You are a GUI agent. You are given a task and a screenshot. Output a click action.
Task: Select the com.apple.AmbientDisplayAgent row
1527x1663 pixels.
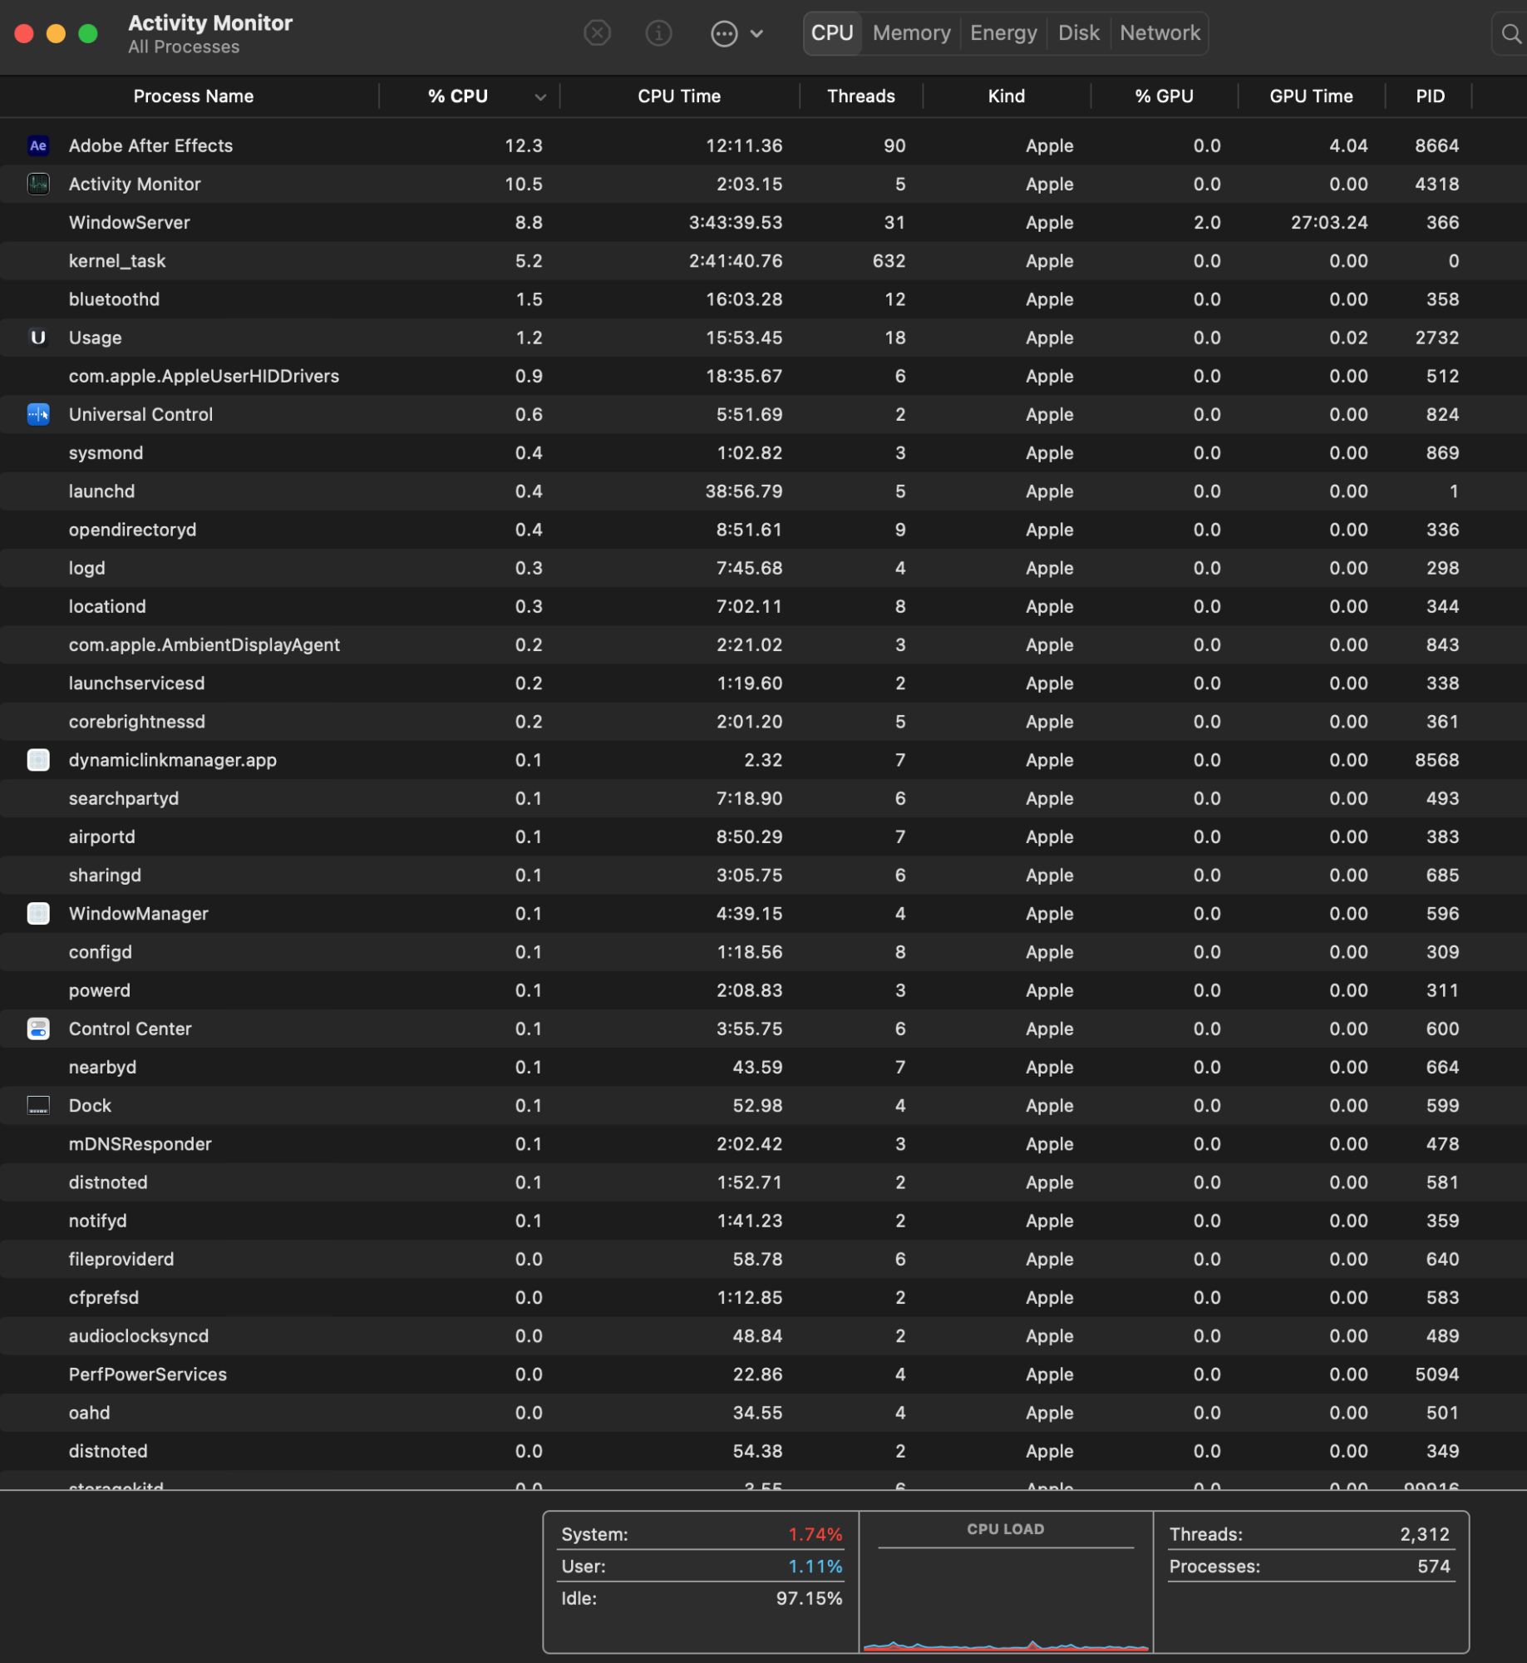point(763,645)
